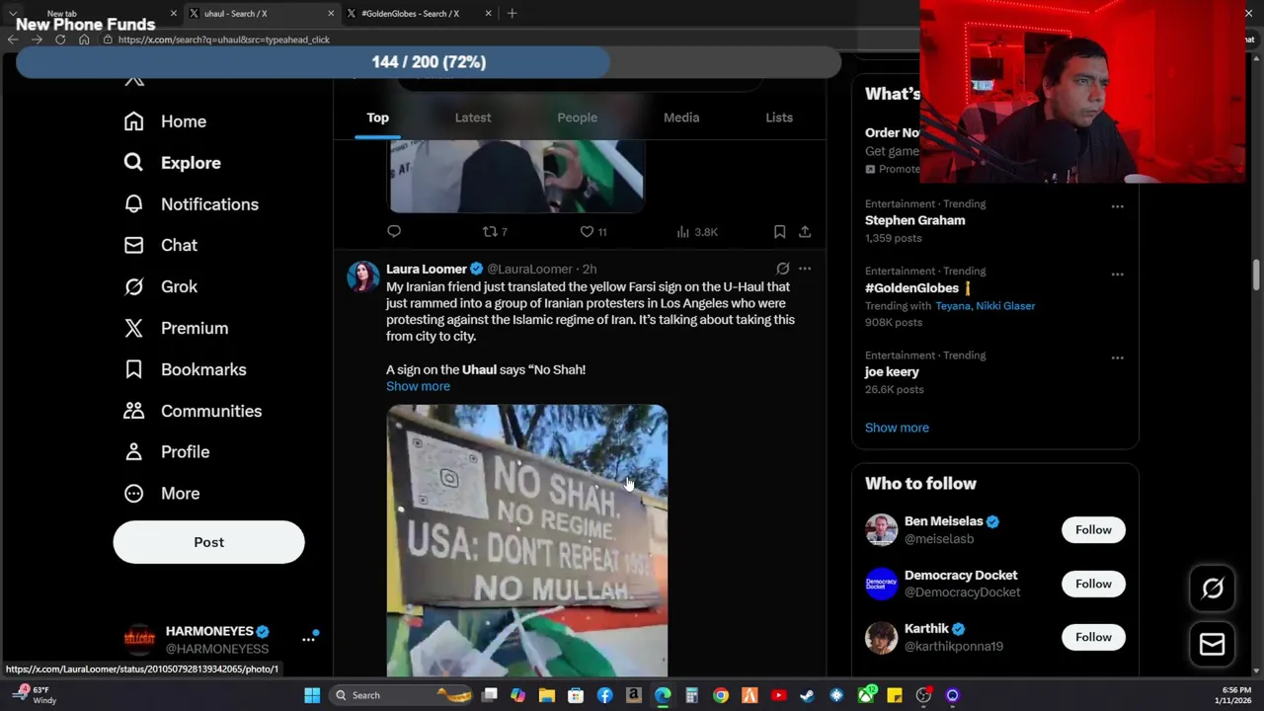Image resolution: width=1264 pixels, height=711 pixels.
Task: Share the upper post
Action: [x=805, y=231]
